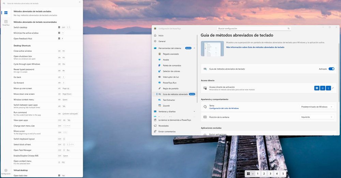This screenshot has width=341, height=178.
Task: Click 'Open Feedback Hub' row
Action: coord(47,38)
